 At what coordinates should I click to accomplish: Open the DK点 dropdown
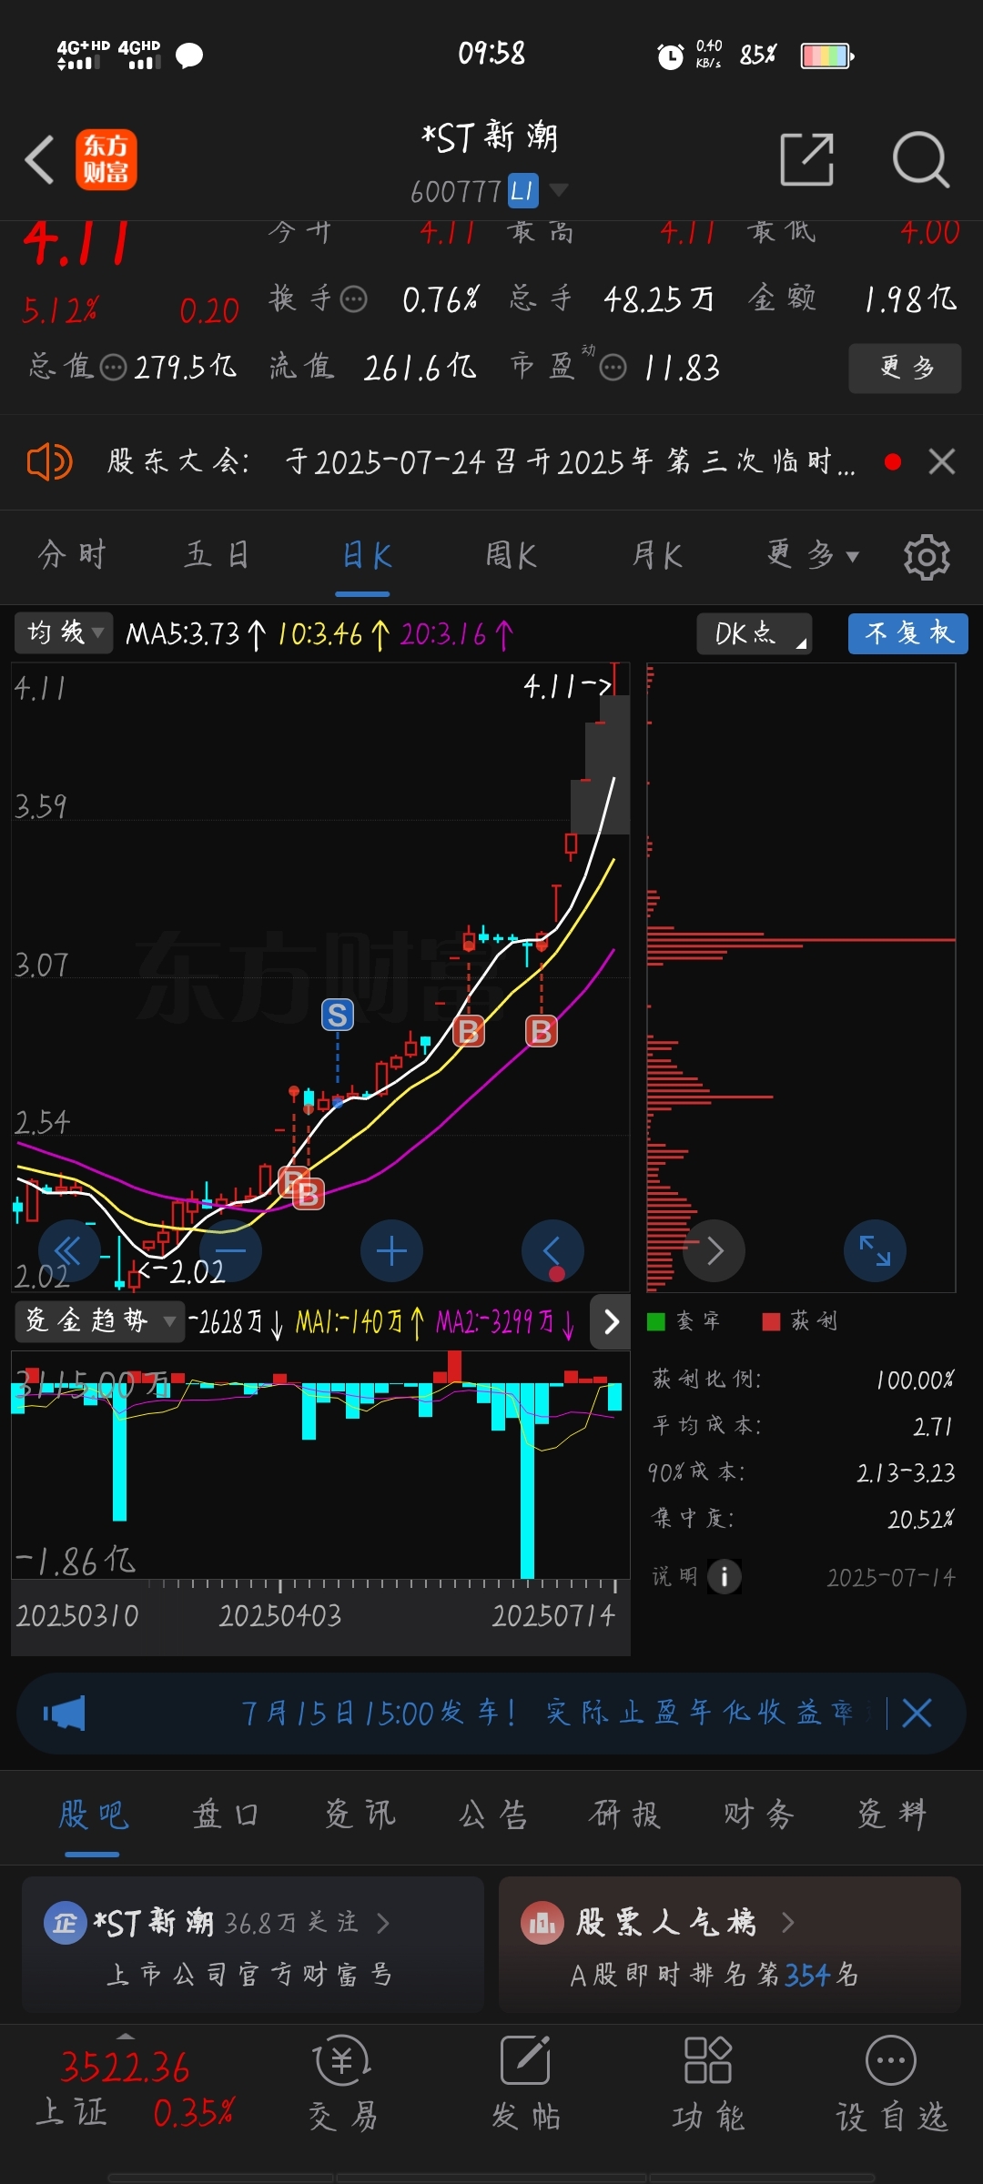click(754, 633)
